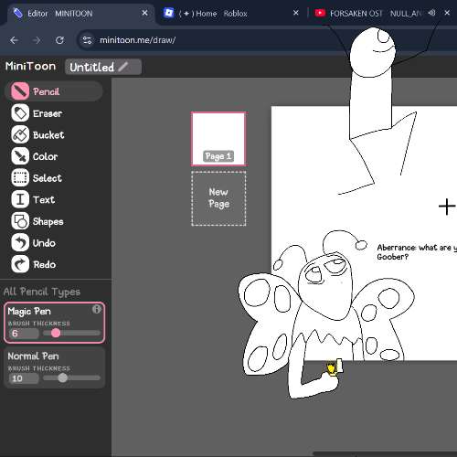The width and height of the screenshot is (457, 457).
Task: Close the FORSAKEN OST tab
Action: coord(447,13)
